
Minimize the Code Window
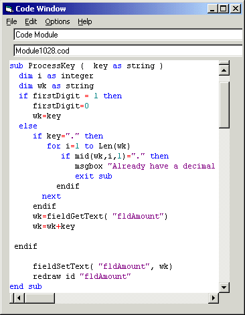212,9
